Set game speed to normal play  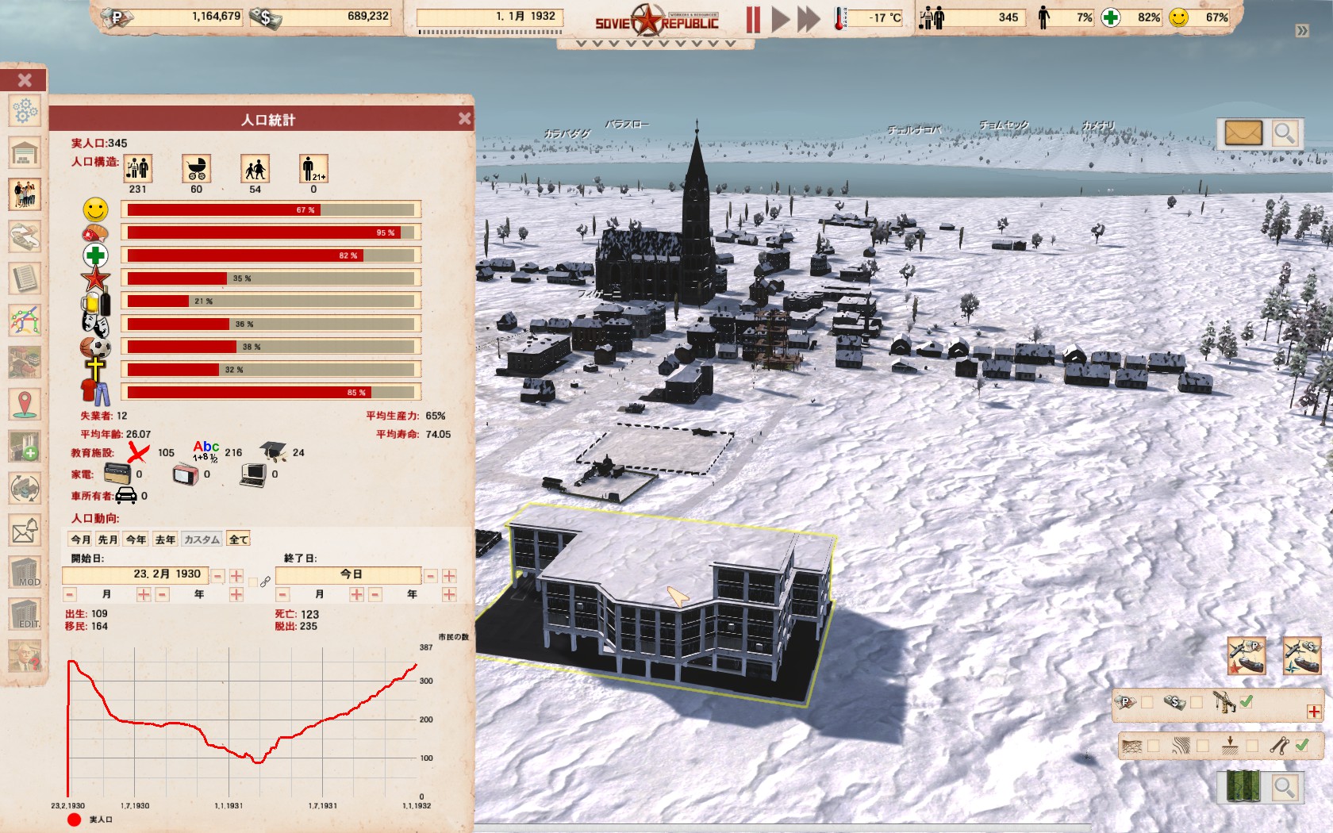pyautogui.click(x=780, y=19)
